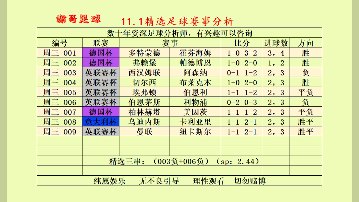The height and width of the screenshot is (202, 359).
Task: Select the 周三 007 cell
Action: pyautogui.click(x=60, y=112)
